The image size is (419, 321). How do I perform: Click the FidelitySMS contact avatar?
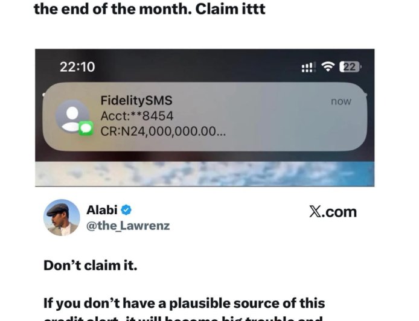click(72, 116)
